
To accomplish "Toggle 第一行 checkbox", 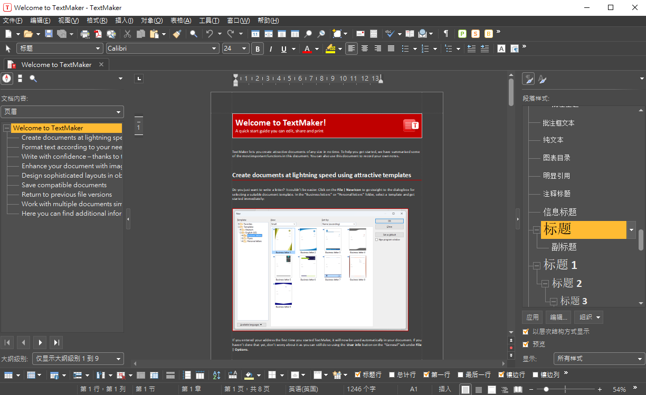I will click(426, 375).
